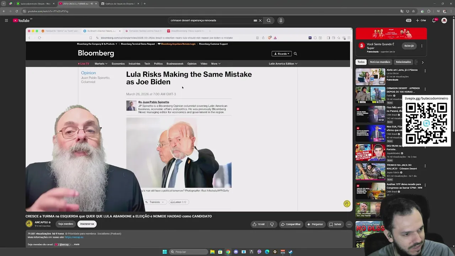455x256 pixels.
Task: Open more actions ellipsis below the video
Action: tap(349, 224)
